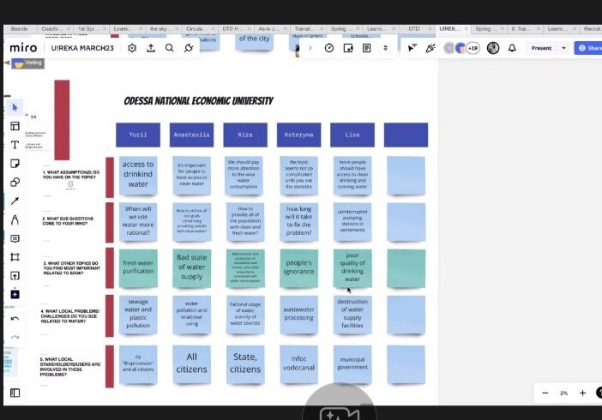The height and width of the screenshot is (420, 602).
Task: Open the +19 collaborators list
Action: [473, 48]
